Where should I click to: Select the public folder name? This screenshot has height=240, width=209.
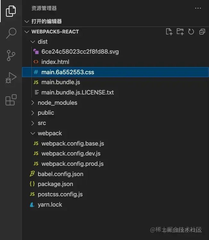[46, 113]
